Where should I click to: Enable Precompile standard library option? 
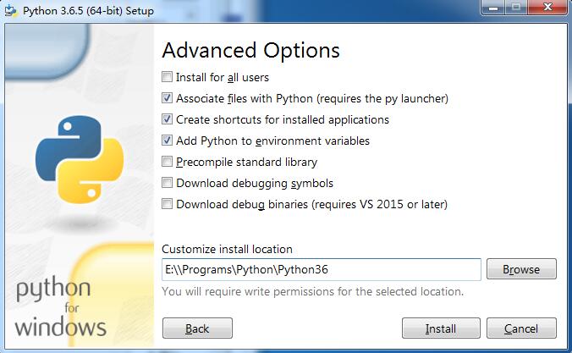[167, 162]
